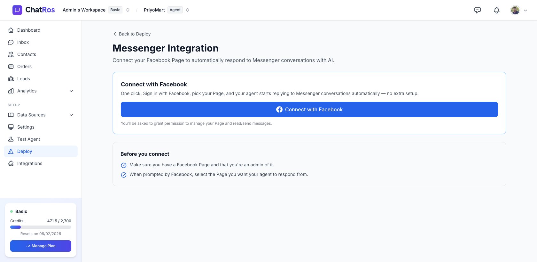Click the Basic badge next to workspace name

(115, 10)
